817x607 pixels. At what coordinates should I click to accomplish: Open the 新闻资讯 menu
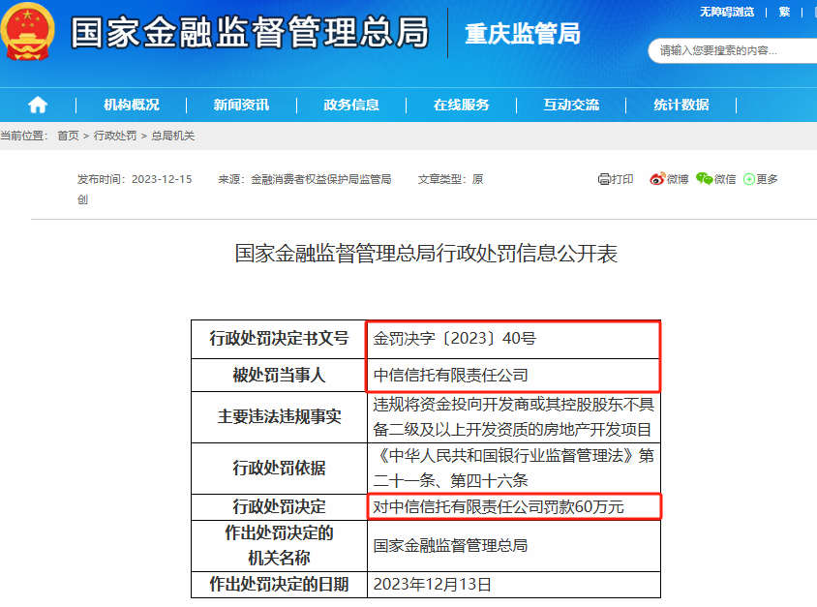241,105
